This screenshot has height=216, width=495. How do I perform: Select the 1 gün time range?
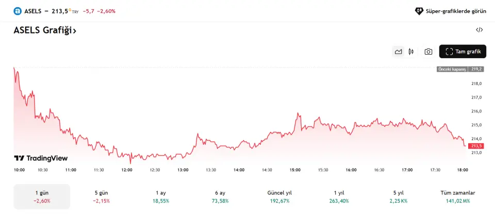click(x=42, y=196)
